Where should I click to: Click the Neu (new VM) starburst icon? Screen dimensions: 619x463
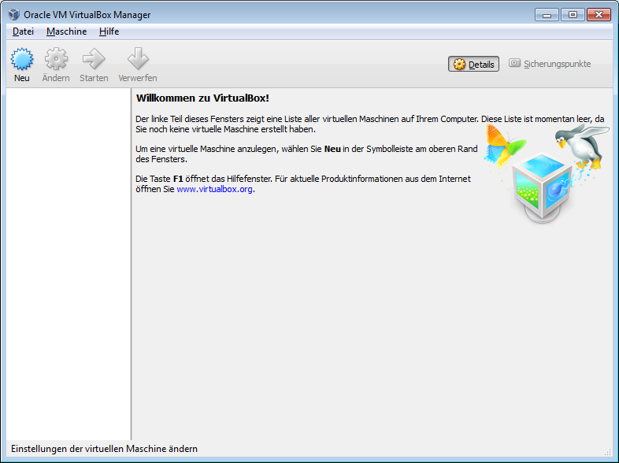point(22,59)
